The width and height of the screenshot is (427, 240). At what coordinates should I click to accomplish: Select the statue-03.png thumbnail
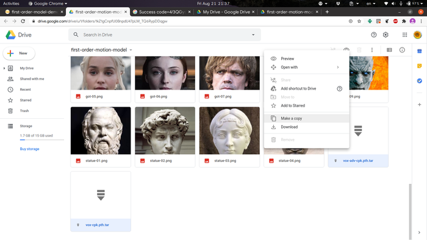pos(229,131)
